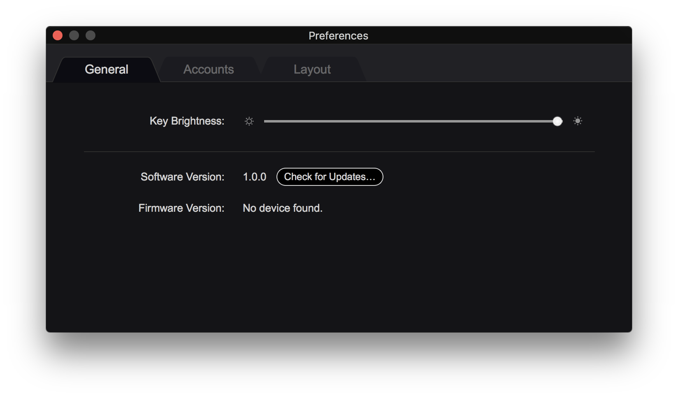Click the 1.0.0 version number
Image resolution: width=678 pixels, height=398 pixels.
254,177
